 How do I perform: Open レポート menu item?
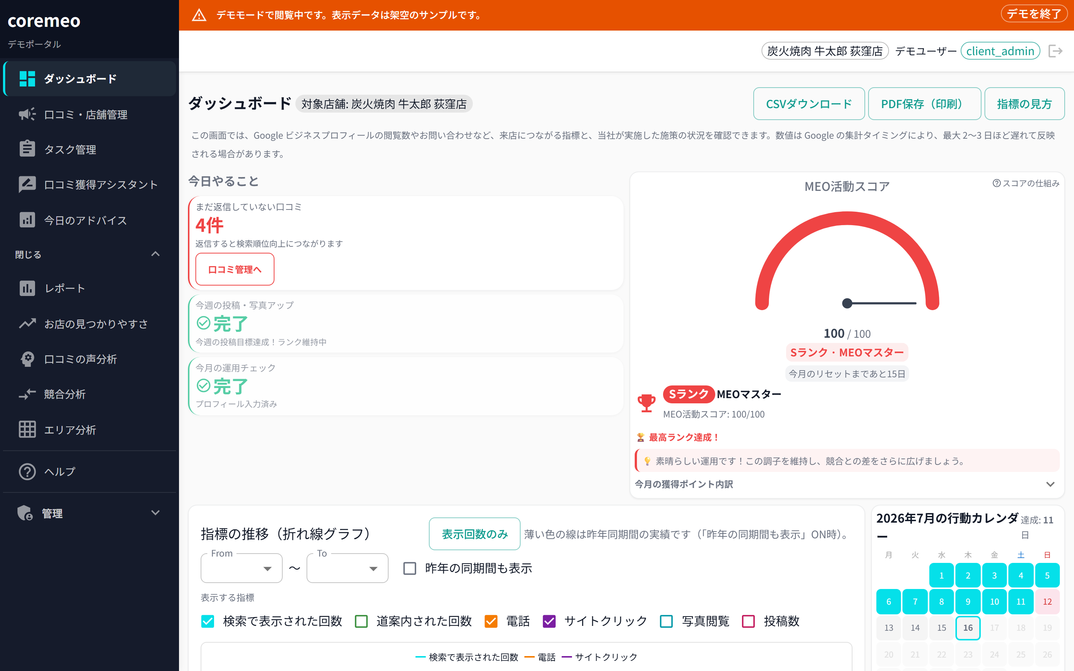[x=89, y=288]
